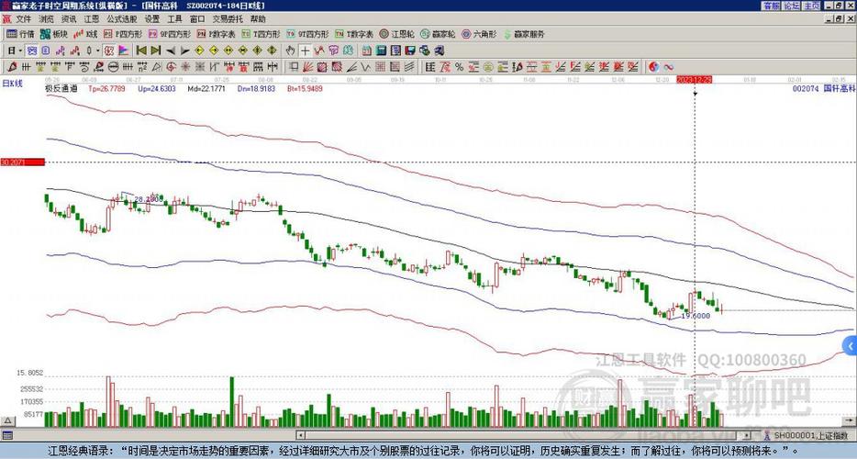Click the Up=24.6303 indicator value
Screen dimensions: 857x459
(x=157, y=88)
